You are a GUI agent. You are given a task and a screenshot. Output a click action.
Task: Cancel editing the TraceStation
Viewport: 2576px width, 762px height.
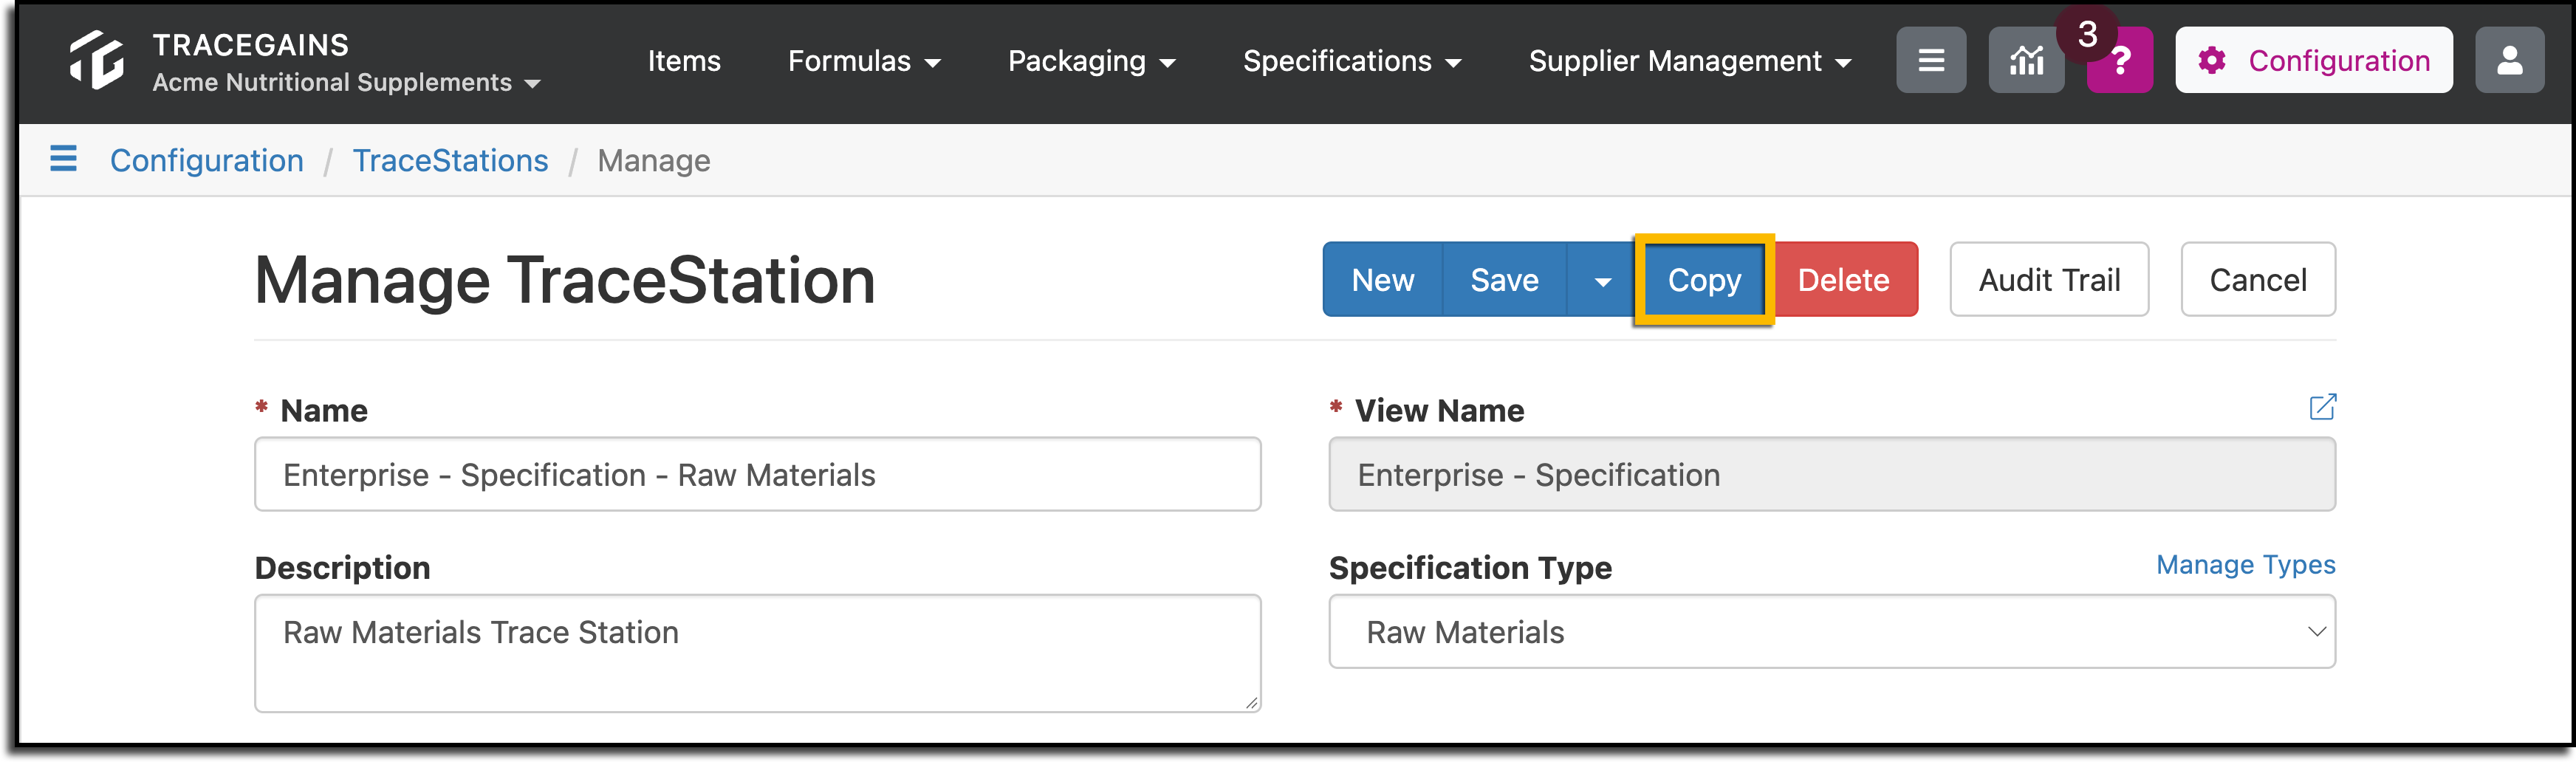point(2258,280)
